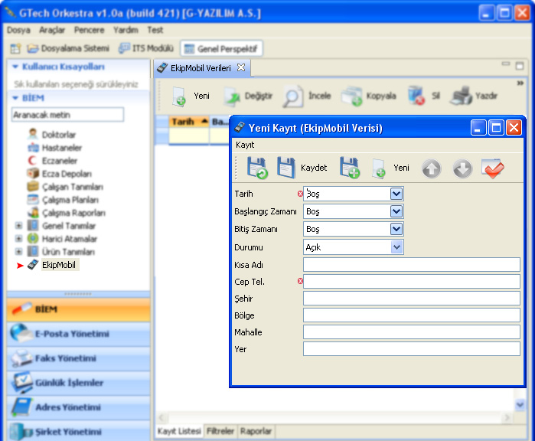Open the Başlangıç Zamanı dropdown

(396, 211)
